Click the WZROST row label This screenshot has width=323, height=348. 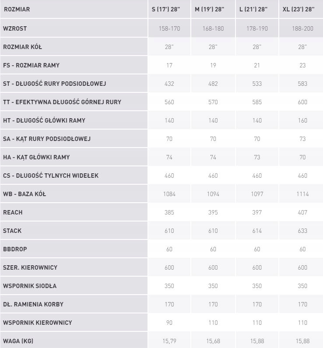point(15,28)
